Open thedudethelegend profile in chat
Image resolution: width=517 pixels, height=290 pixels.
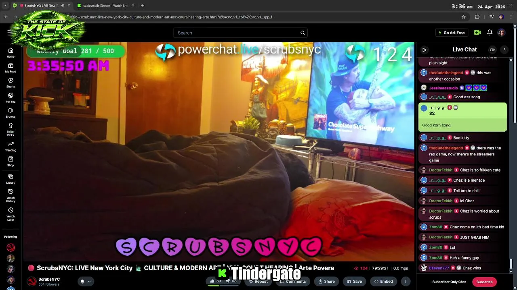tap(446, 73)
